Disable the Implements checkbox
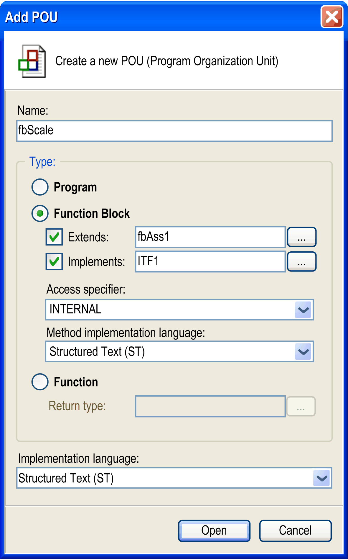The image size is (348, 560). pyautogui.click(x=54, y=262)
